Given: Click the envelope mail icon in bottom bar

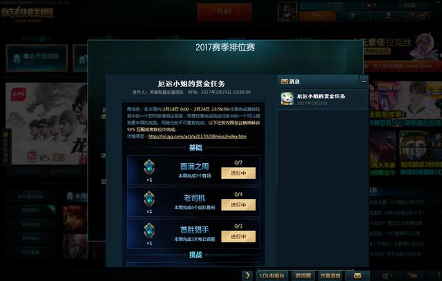Looking at the screenshot, I should 358,275.
